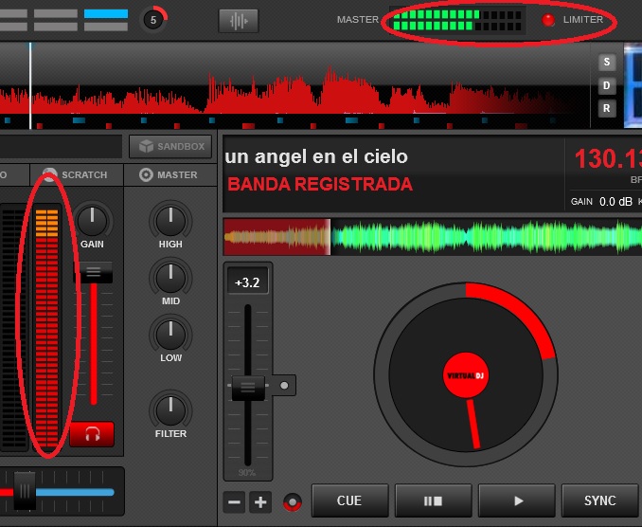This screenshot has width=642, height=527.
Task: Click the red circular icon near CUE
Action: coord(293,500)
